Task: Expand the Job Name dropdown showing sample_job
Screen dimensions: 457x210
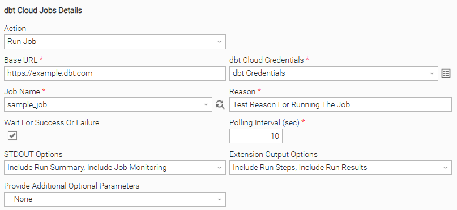Action: (108, 104)
